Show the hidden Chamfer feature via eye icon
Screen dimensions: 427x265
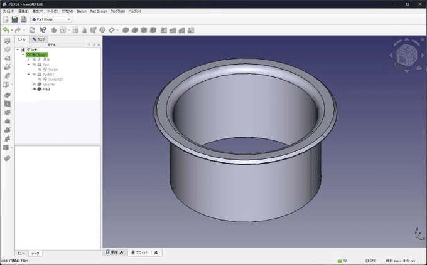coord(35,84)
